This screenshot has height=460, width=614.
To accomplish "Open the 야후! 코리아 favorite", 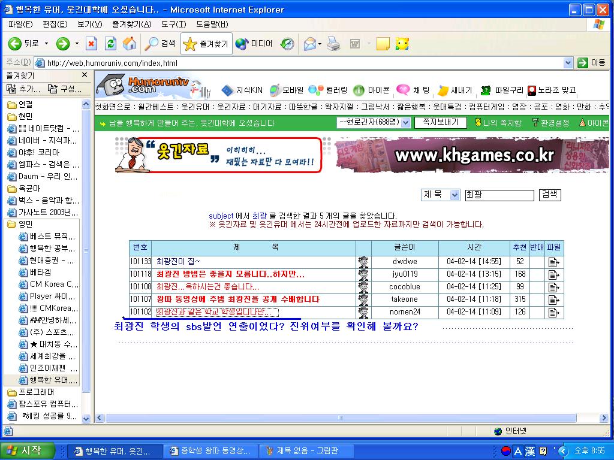I will (34, 153).
